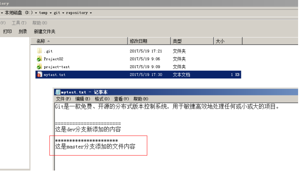Click the date 2017/5/19 17:30

pos(146,75)
